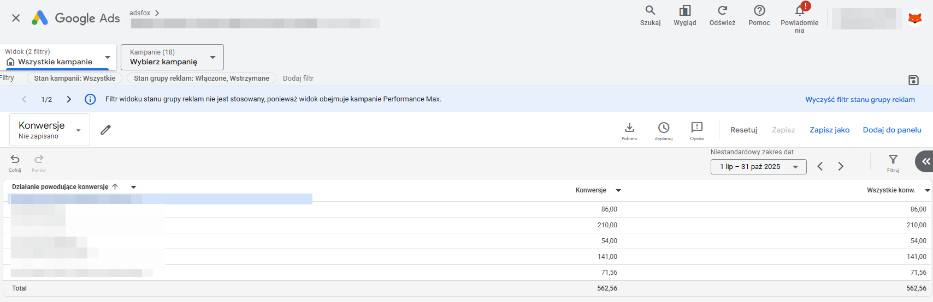This screenshot has width=933, height=302.
Task: Click the Resetuj button
Action: pyautogui.click(x=743, y=130)
